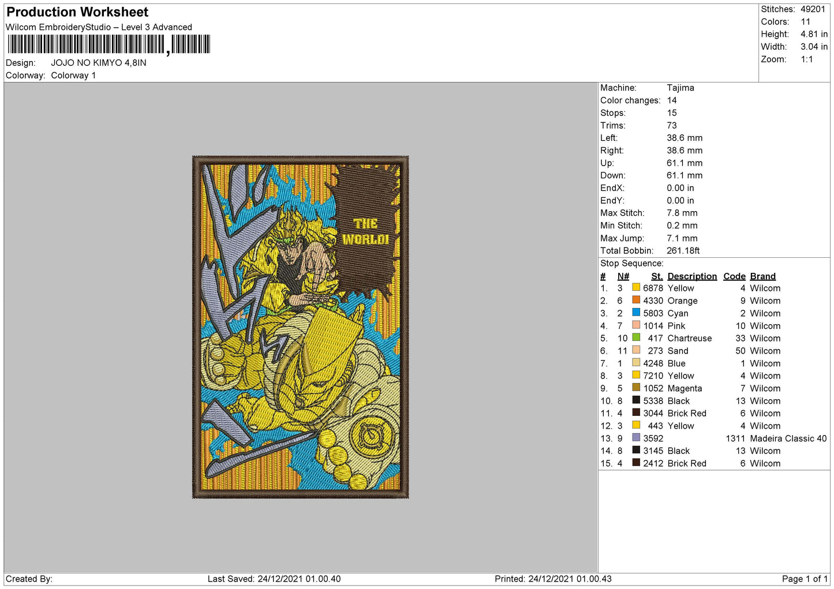Select the magenta-labeled swatch beside 1052

[636, 388]
